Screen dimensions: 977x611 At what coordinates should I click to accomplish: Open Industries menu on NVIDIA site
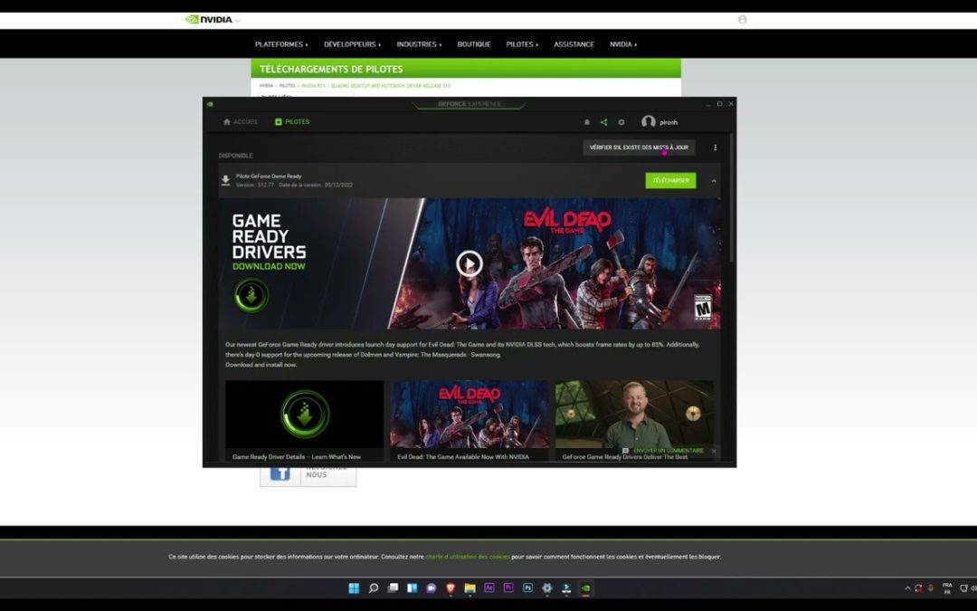coord(419,44)
